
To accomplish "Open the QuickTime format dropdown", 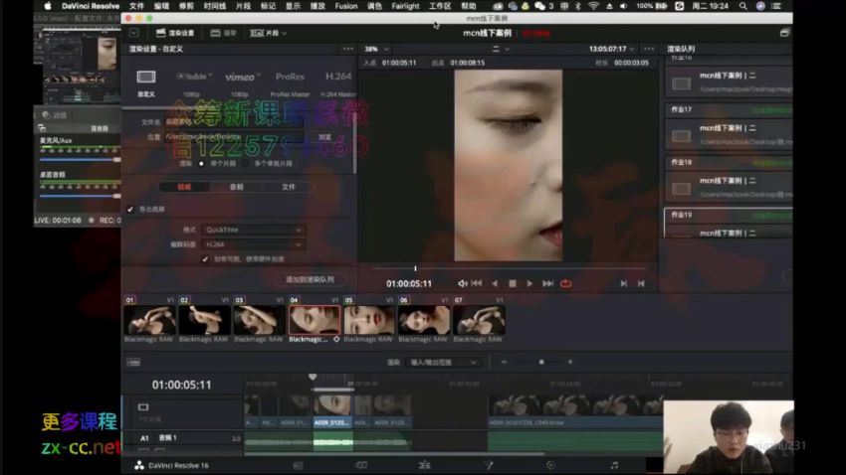I will pos(254,230).
